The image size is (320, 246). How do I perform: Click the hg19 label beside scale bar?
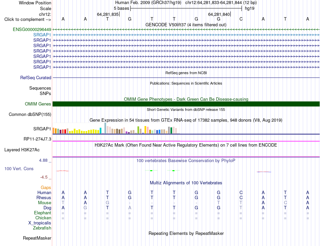(250, 8)
